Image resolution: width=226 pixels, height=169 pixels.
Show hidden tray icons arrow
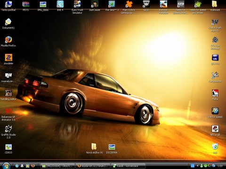pyautogui.click(x=197, y=166)
